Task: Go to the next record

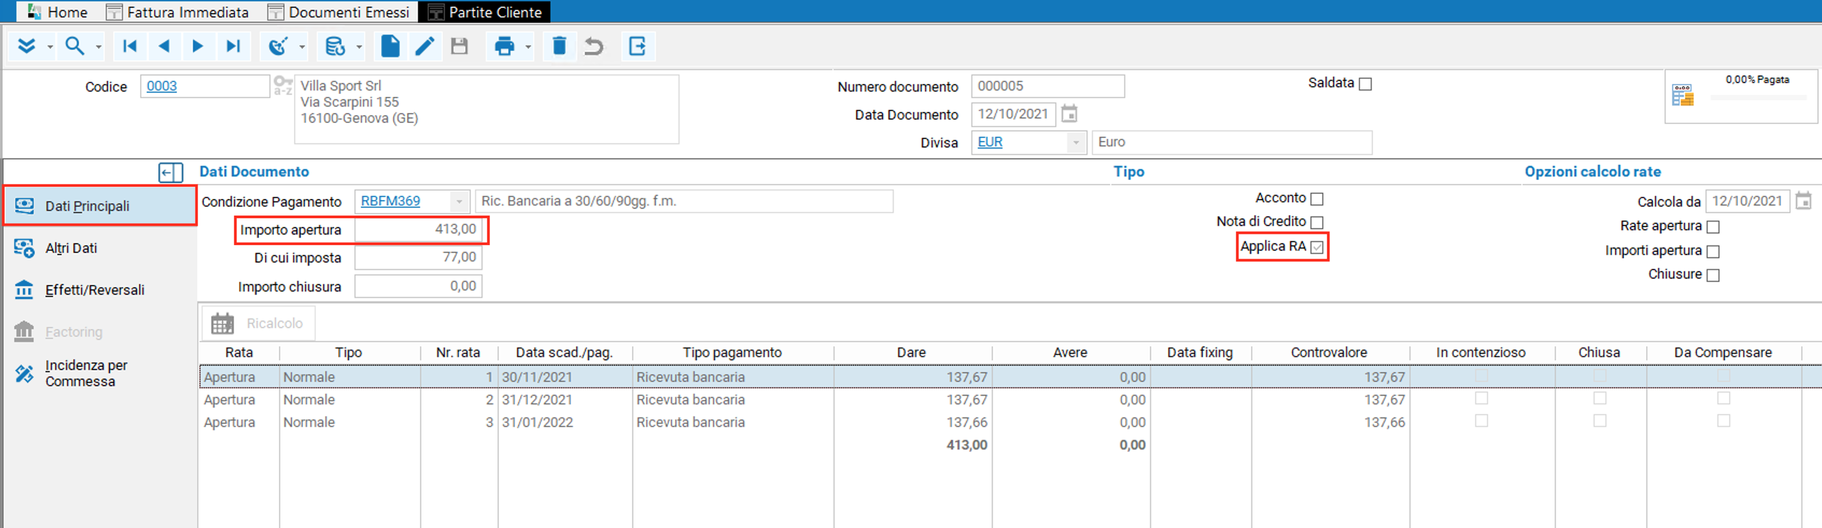Action: coord(198,47)
